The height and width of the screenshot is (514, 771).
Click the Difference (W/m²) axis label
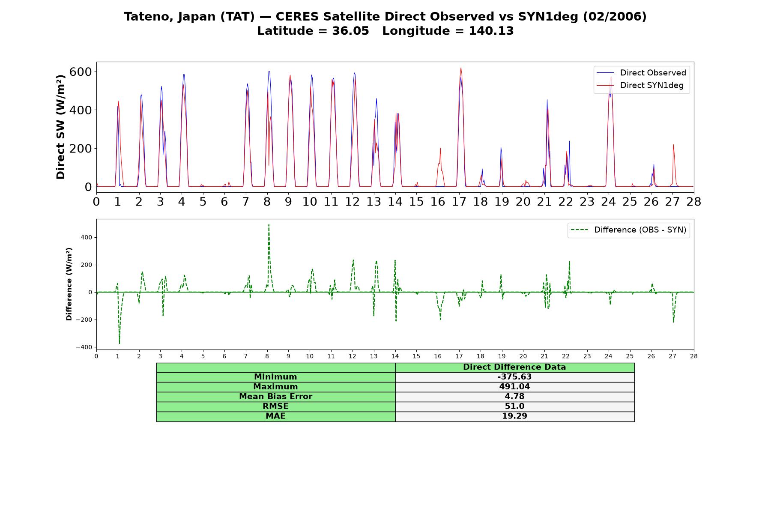coord(69,284)
